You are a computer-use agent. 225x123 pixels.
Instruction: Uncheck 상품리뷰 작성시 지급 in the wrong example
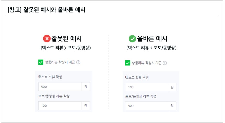coord(41,62)
